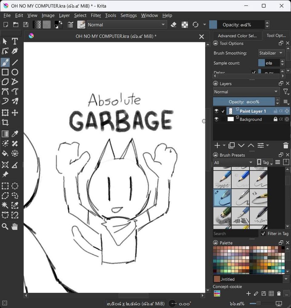Select the Crop tool
The width and height of the screenshot is (291, 308).
5,122
